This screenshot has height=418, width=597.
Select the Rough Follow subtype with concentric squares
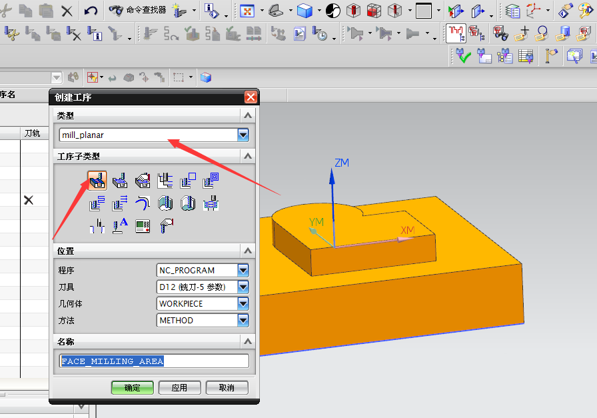[211, 181]
